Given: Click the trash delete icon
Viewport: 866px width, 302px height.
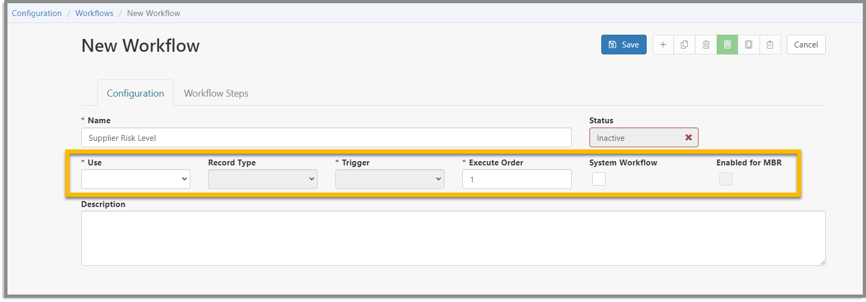Looking at the screenshot, I should [x=706, y=45].
